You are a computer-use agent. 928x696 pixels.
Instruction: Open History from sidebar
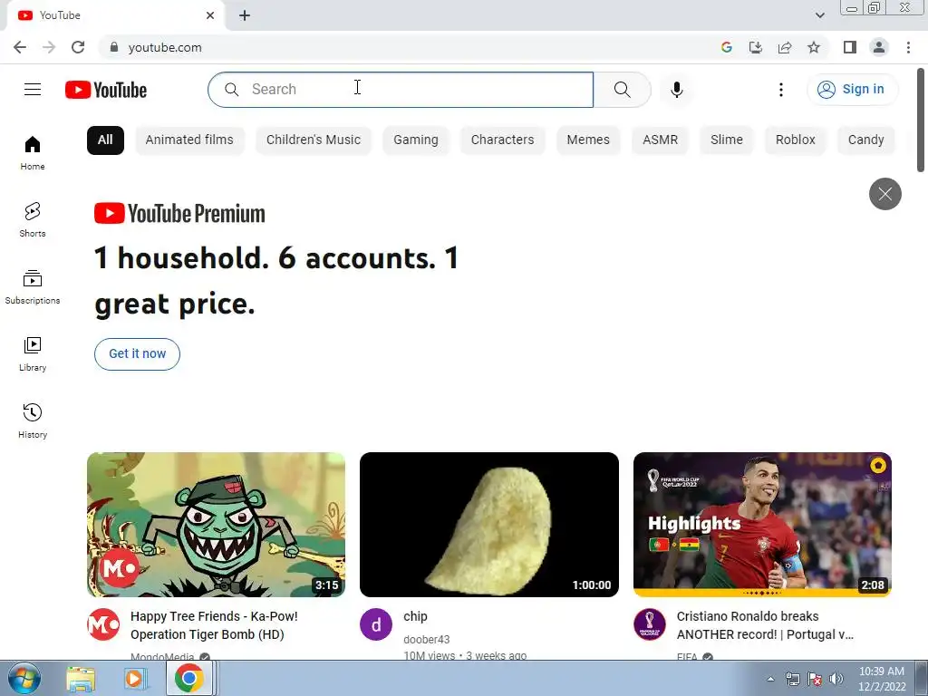tap(33, 420)
